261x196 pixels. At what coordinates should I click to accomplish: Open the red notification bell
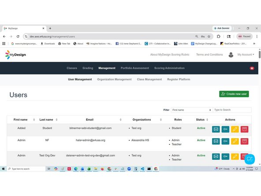tap(252, 68)
